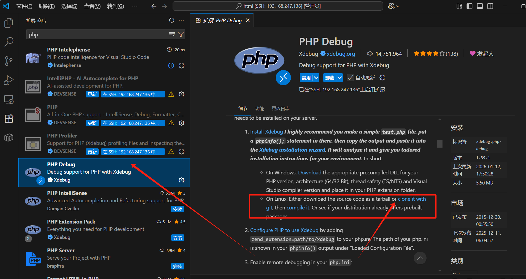Click warning icon on IntelliPHP row
This screenshot has width=526, height=279.
pyautogui.click(x=171, y=94)
